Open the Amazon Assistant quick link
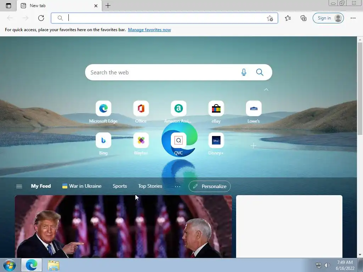Screen dimensions: 363x272 coord(179,112)
